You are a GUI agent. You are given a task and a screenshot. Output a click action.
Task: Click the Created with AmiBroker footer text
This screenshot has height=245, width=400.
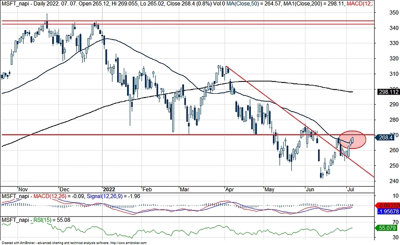[x=74, y=243]
